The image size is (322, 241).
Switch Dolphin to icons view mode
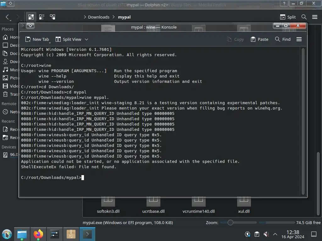tap(31, 17)
